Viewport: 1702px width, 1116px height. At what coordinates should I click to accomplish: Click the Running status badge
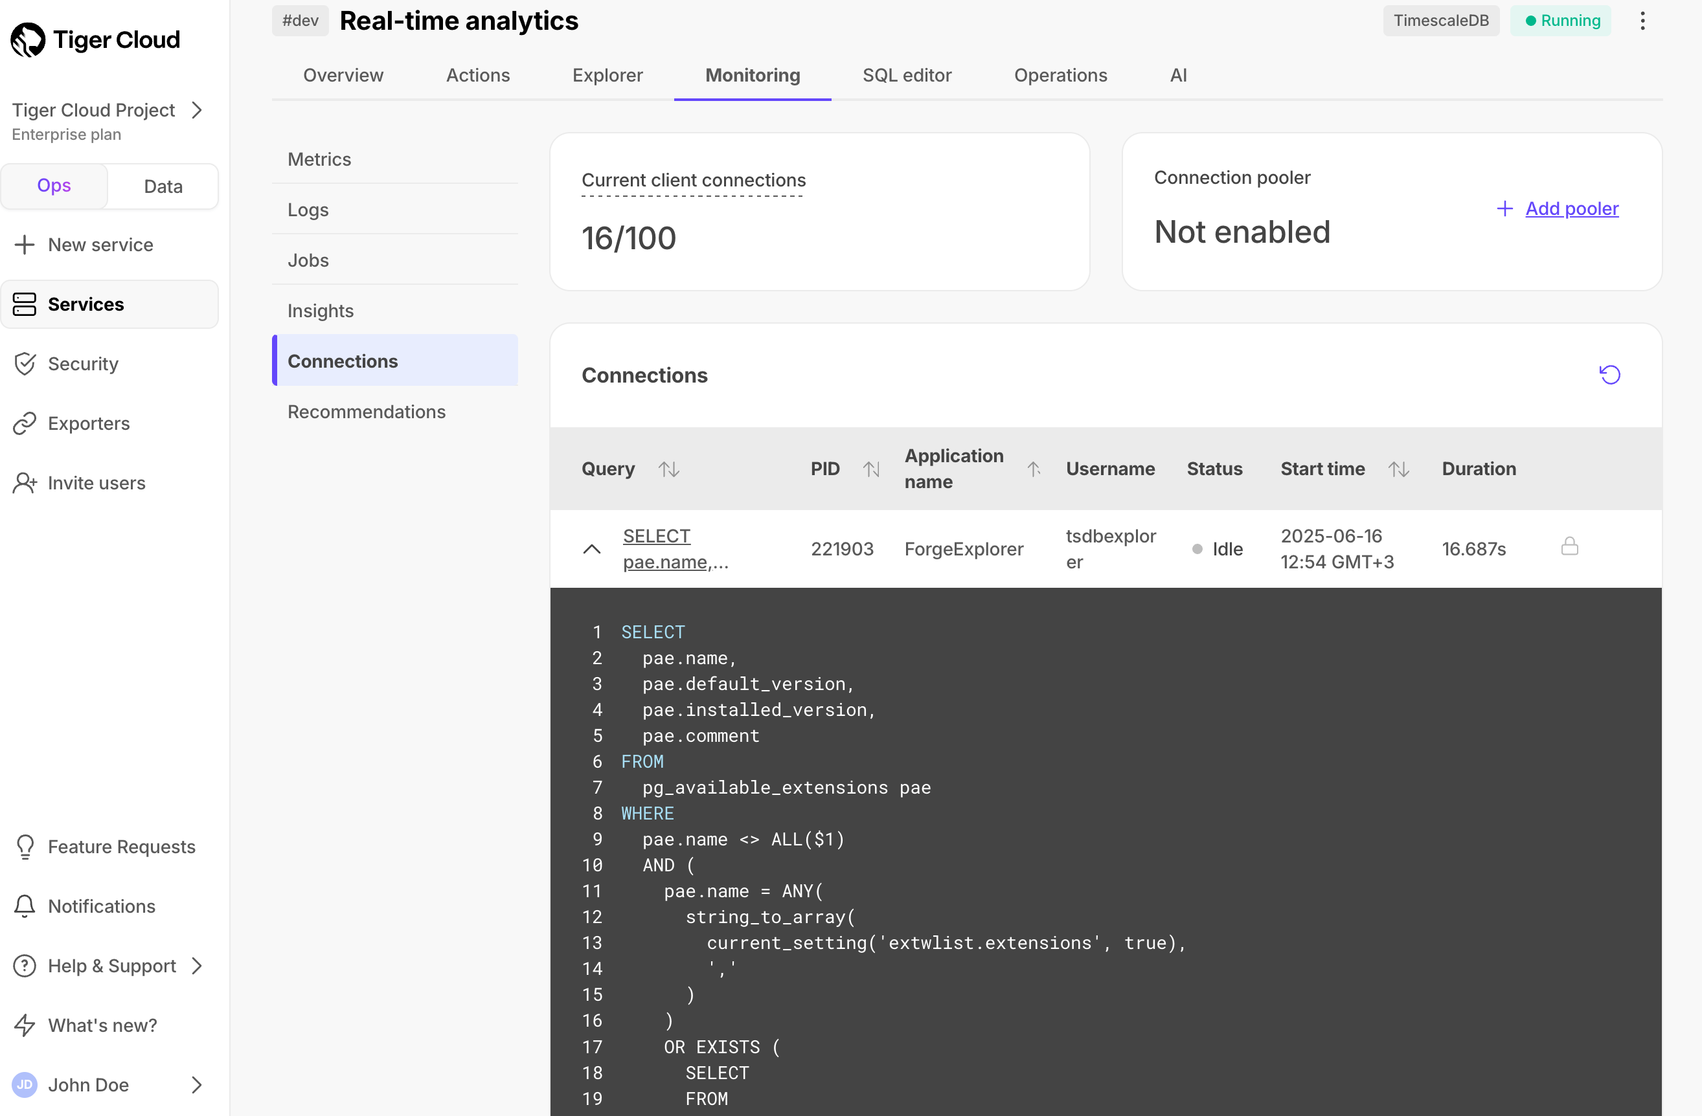coord(1560,21)
